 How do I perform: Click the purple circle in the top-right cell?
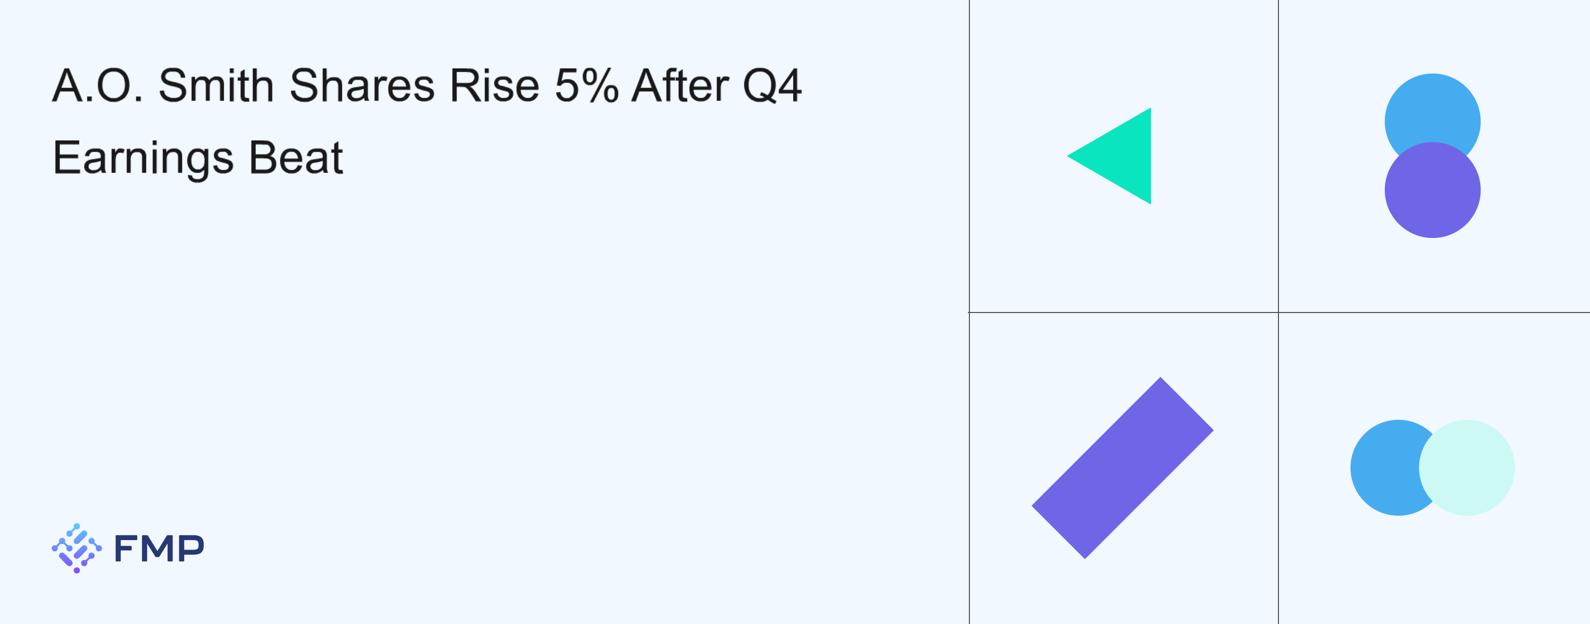pos(1432,191)
